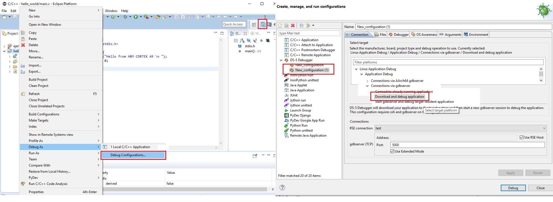Click the Save toolbar icon in Eclipse

(15, 17)
